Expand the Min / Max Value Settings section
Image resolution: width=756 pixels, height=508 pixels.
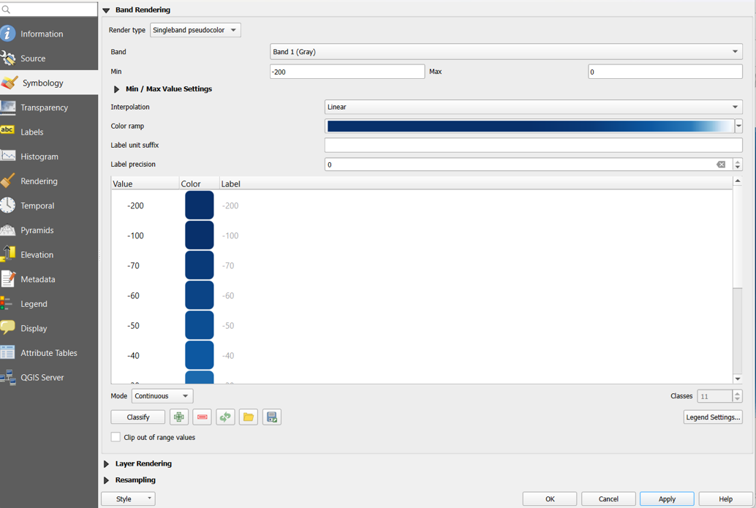pyautogui.click(x=116, y=89)
